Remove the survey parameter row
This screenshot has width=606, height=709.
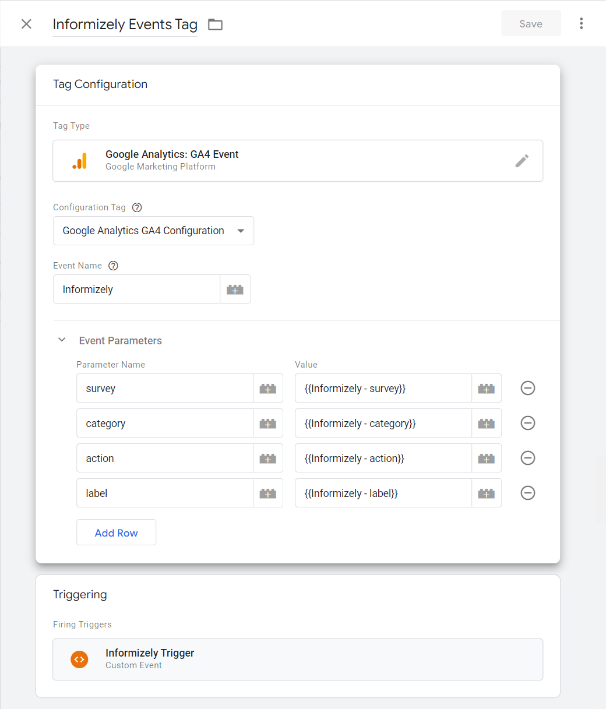click(x=528, y=388)
